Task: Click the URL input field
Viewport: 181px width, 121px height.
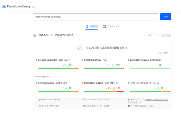Action: [96, 17]
